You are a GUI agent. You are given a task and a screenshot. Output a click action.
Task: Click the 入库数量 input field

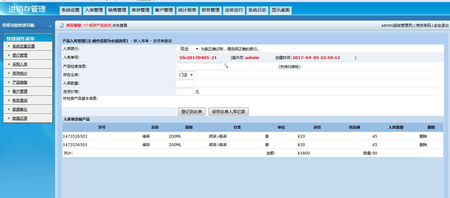coord(186,83)
